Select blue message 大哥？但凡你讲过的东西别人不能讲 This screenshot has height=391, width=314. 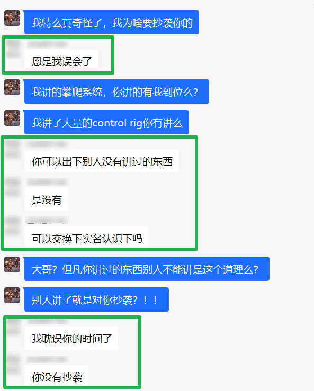(147, 269)
